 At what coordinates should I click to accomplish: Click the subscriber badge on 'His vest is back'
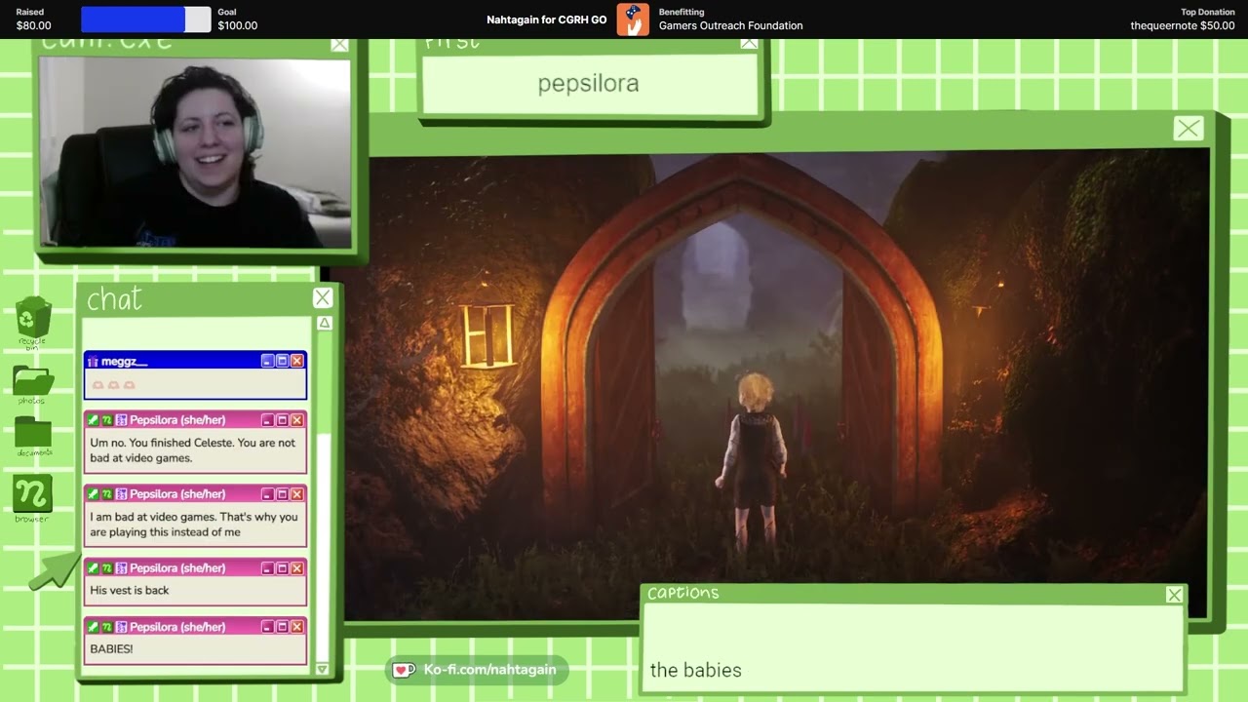tap(122, 568)
